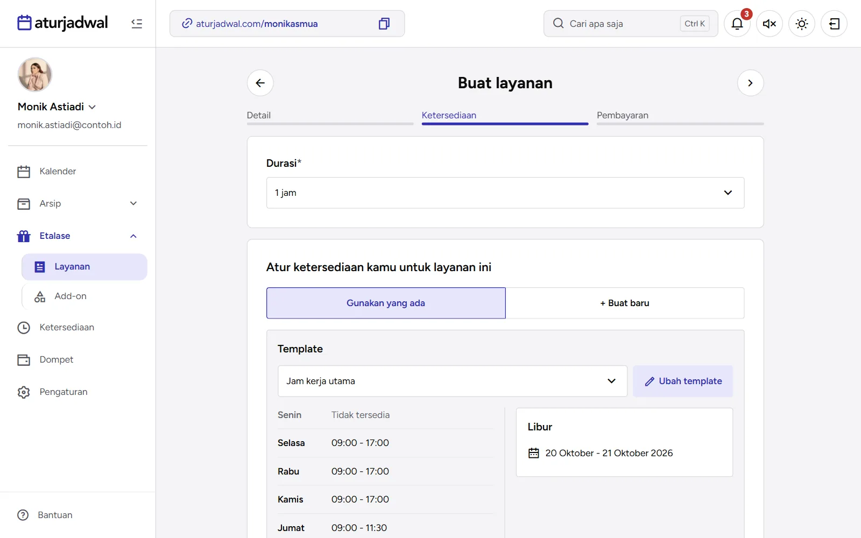Expand the Monik Astiadi account dropdown
The height and width of the screenshot is (538, 861).
(x=92, y=107)
